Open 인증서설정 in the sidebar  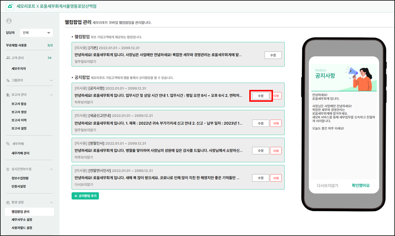pos(19,186)
